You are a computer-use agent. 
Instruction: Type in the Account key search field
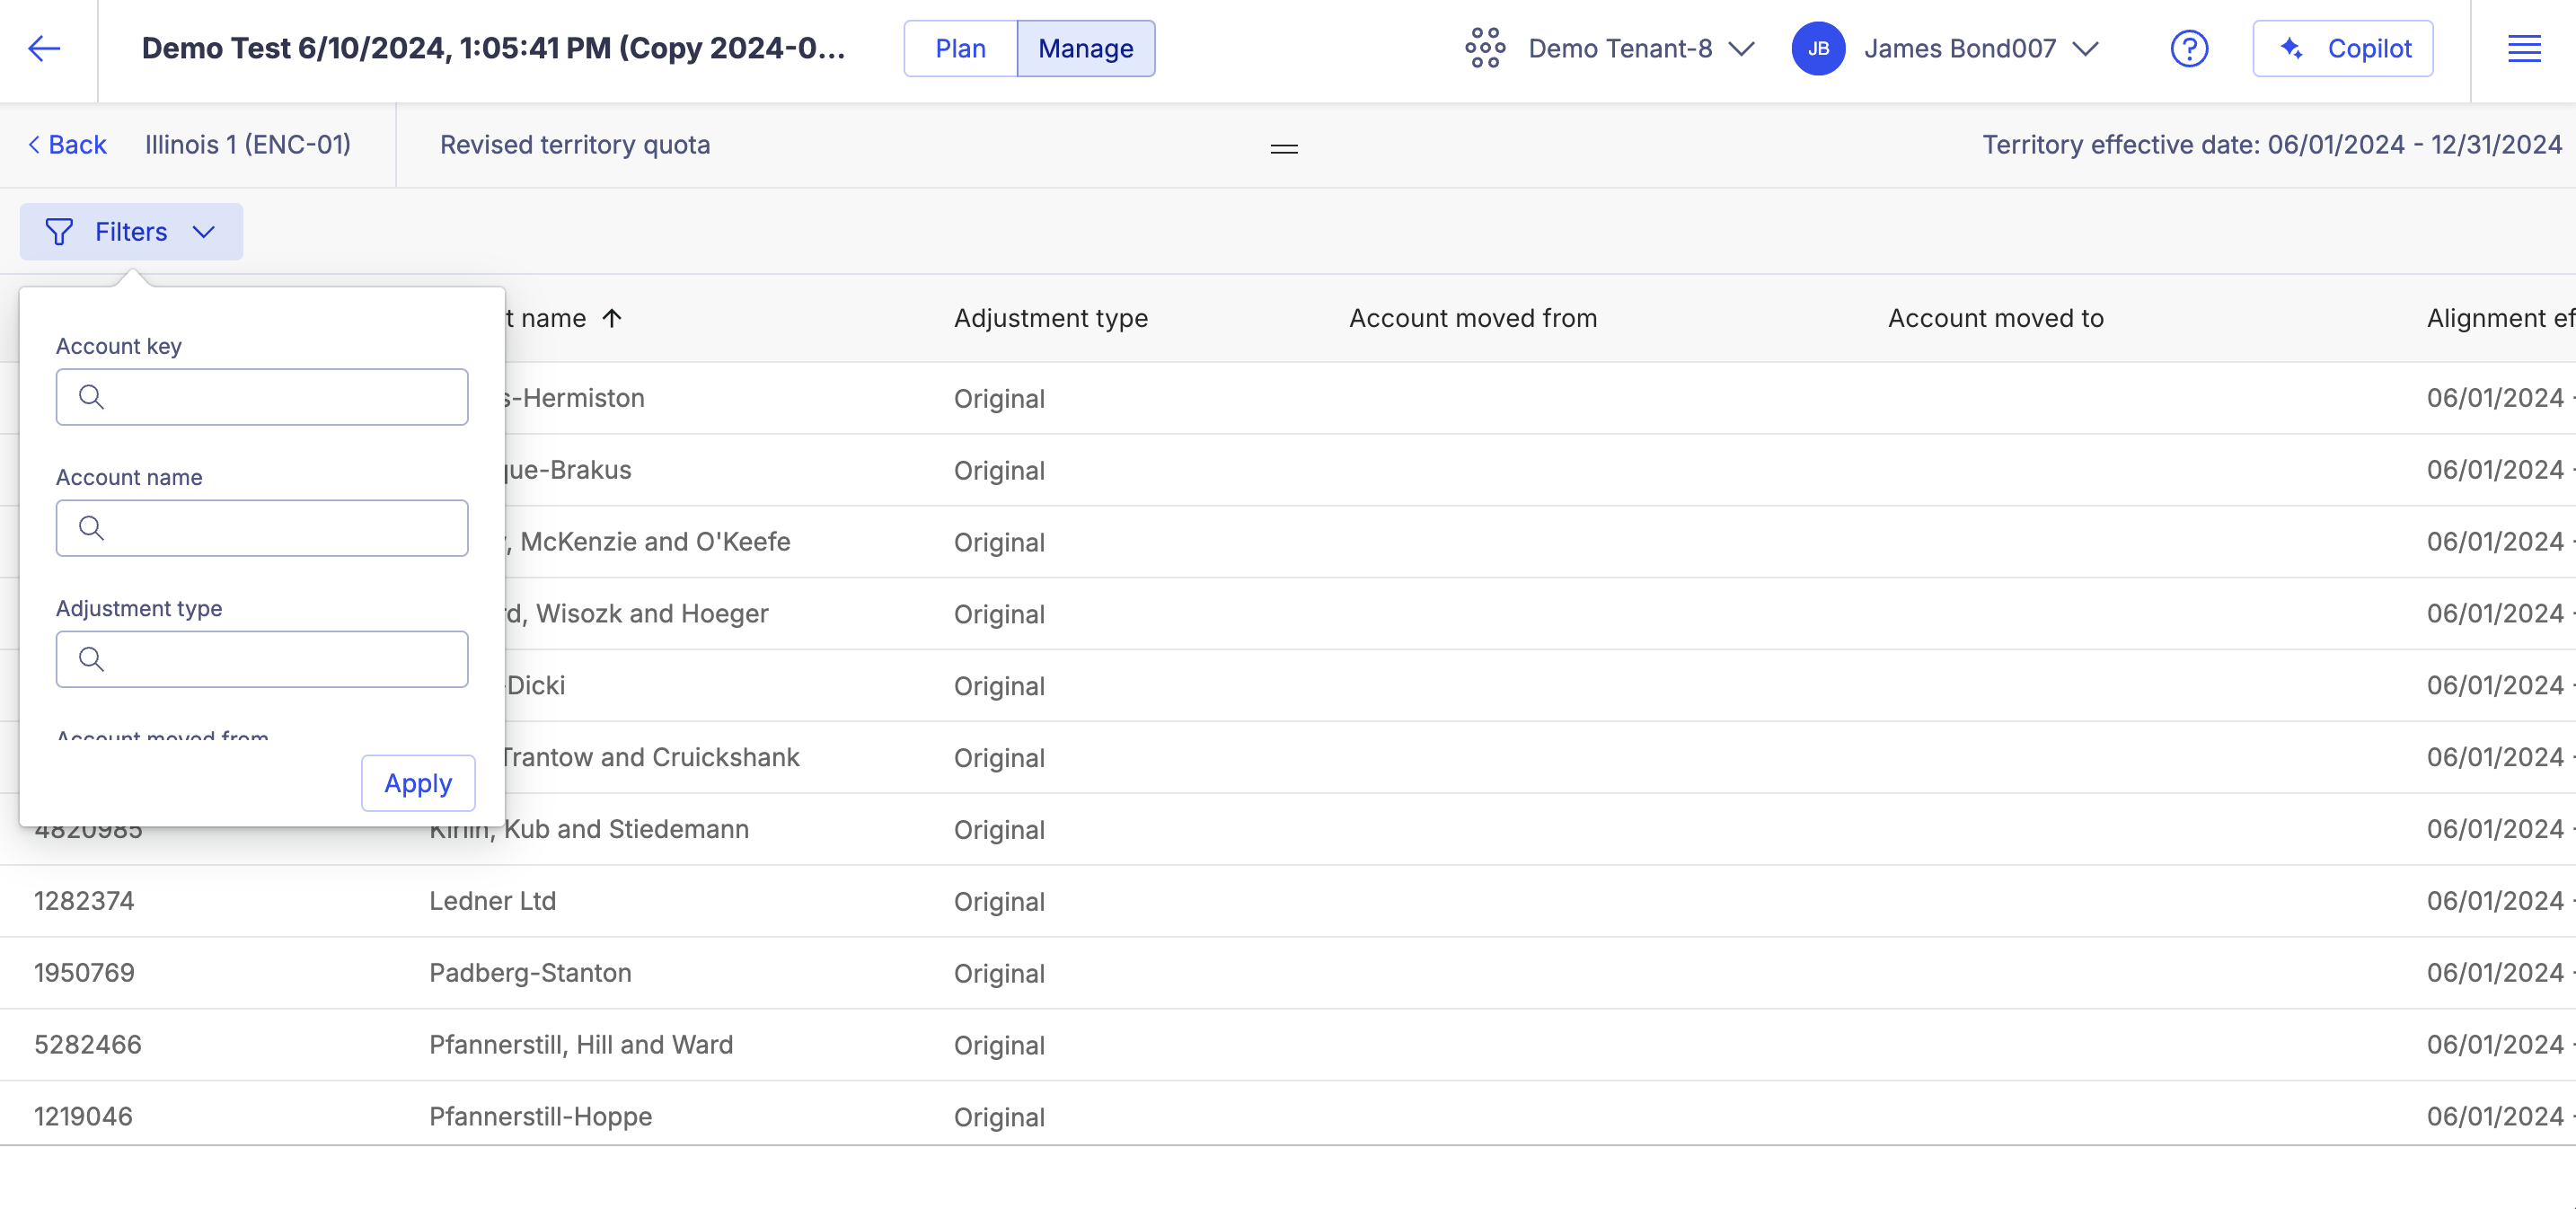pos(261,396)
